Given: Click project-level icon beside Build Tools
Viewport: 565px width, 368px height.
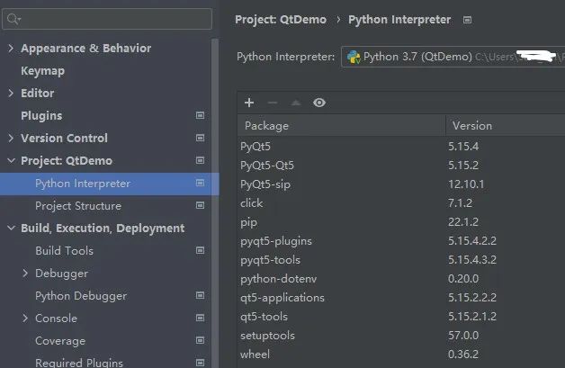Looking at the screenshot, I should tap(200, 251).
